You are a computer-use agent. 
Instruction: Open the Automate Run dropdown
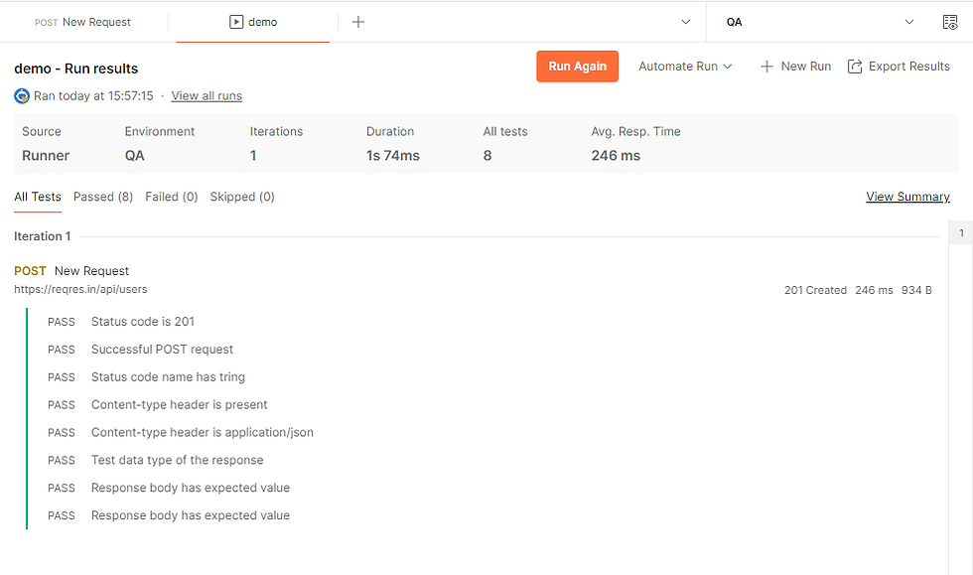pos(685,67)
